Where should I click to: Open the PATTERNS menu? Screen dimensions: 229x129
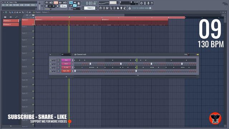[x=16, y=5]
